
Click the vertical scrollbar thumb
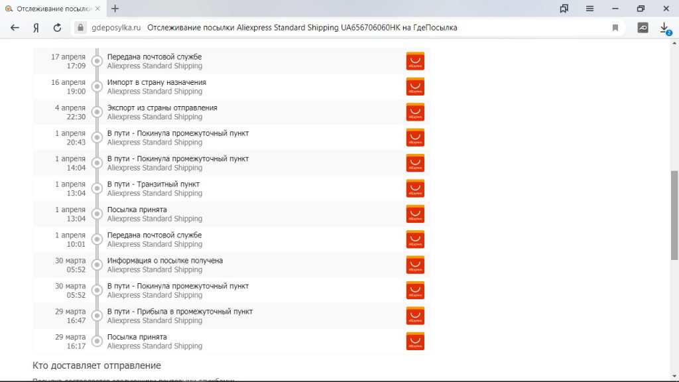[x=674, y=216]
